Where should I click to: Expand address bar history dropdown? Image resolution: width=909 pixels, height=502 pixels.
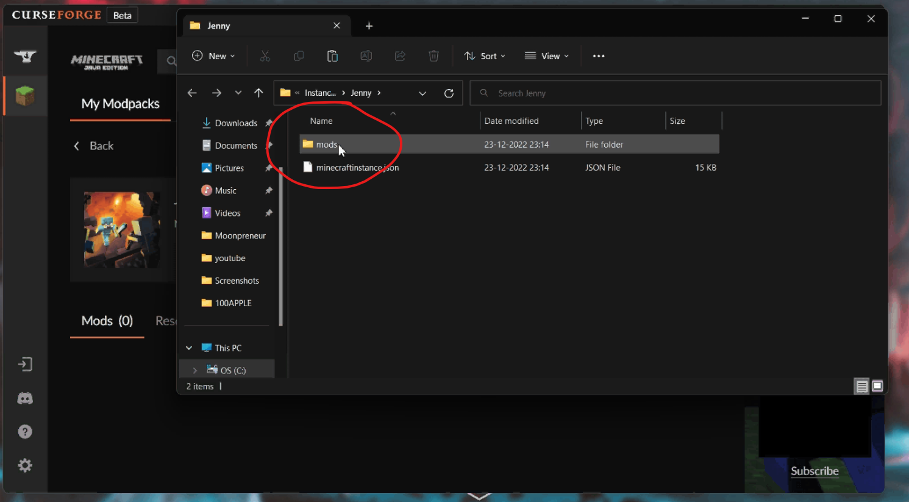click(422, 93)
